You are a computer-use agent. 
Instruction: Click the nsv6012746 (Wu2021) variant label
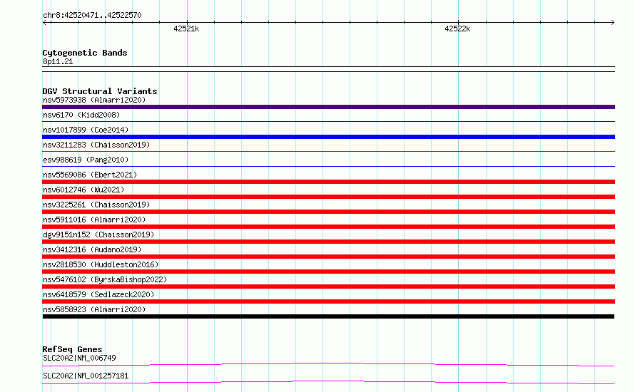(83, 190)
